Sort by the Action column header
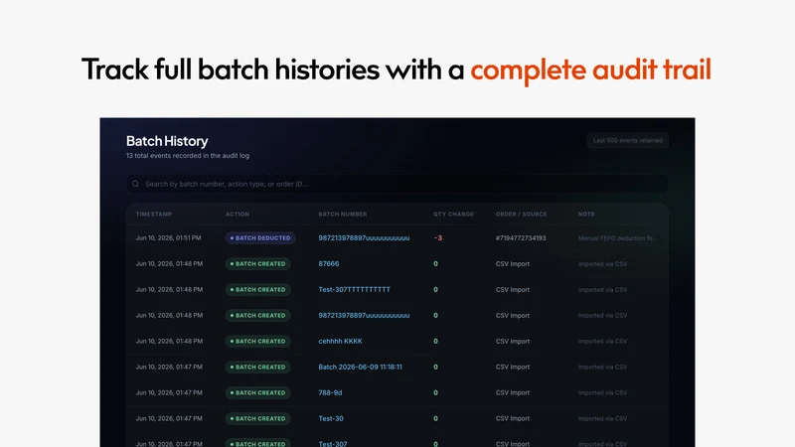Image resolution: width=795 pixels, height=447 pixels. [x=238, y=214]
